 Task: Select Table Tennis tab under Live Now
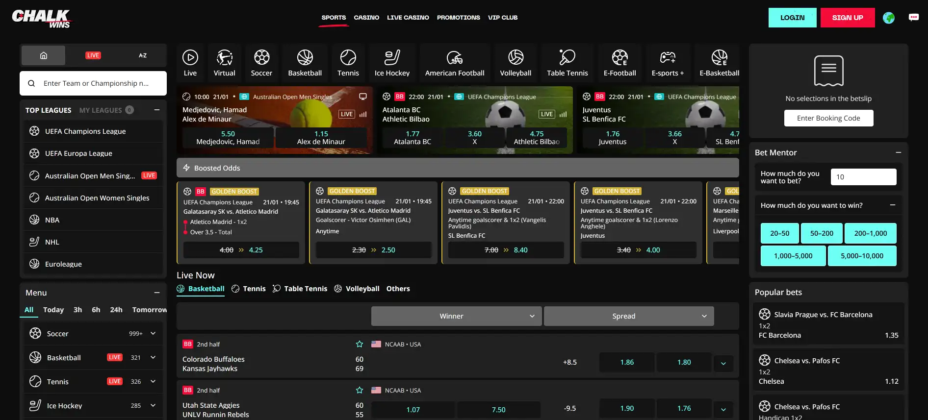point(300,289)
